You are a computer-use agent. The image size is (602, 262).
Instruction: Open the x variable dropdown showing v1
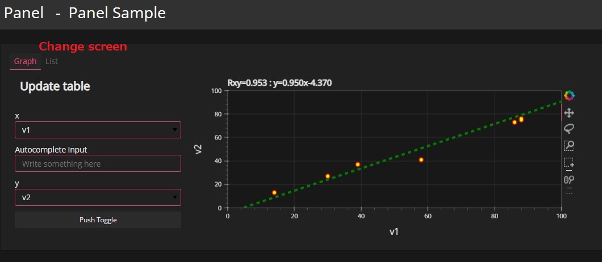98,130
